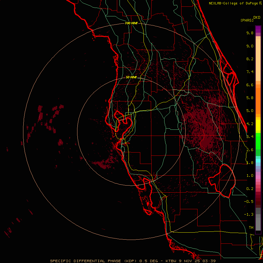
Task: Select the 5.8 scale value
Action: (x=250, y=98)
